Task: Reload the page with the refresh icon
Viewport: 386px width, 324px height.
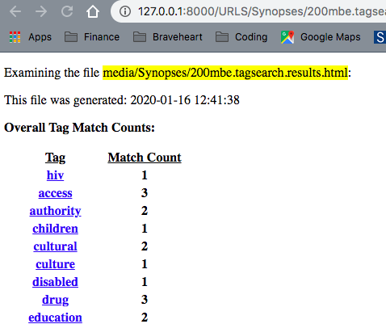Action: pos(67,11)
